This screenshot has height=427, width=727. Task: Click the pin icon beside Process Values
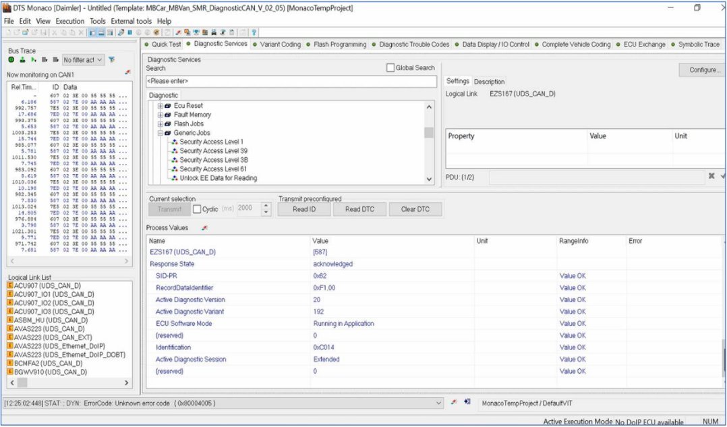[x=204, y=228]
